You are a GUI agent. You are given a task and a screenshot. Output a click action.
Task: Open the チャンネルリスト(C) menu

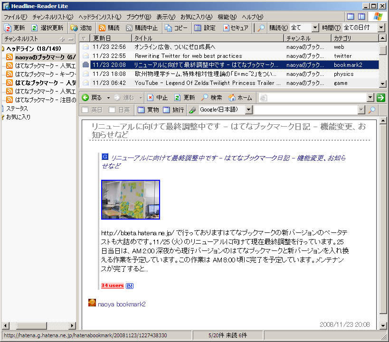point(53,17)
